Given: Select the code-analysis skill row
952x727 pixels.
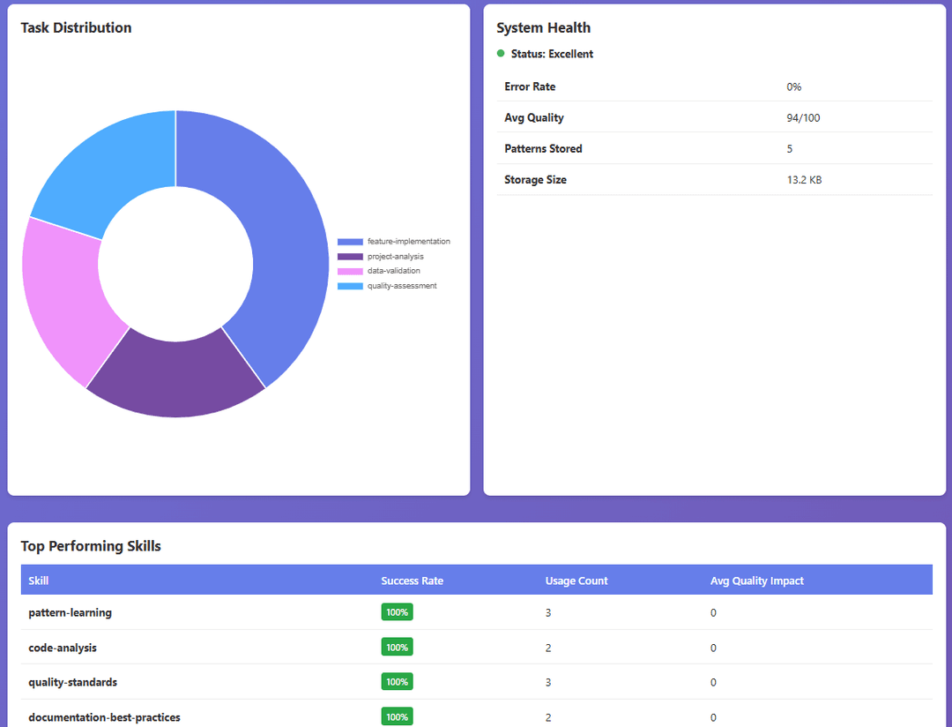Looking at the screenshot, I should click(477, 648).
